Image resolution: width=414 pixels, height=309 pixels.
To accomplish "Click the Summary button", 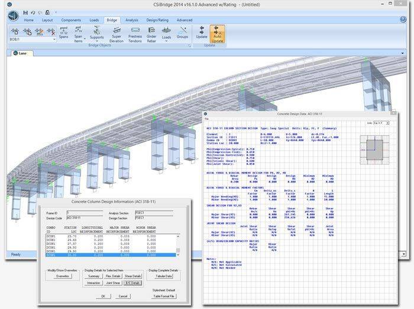I will click(93, 276).
